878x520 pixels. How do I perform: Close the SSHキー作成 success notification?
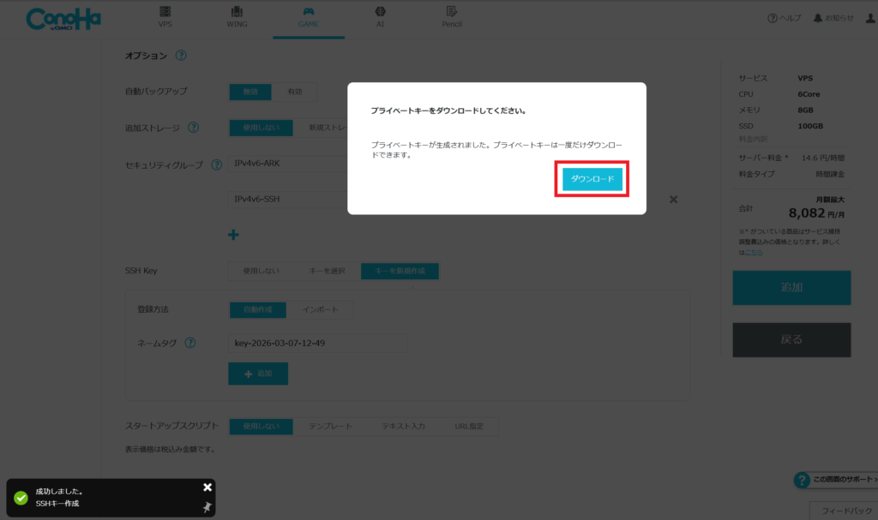pos(207,487)
